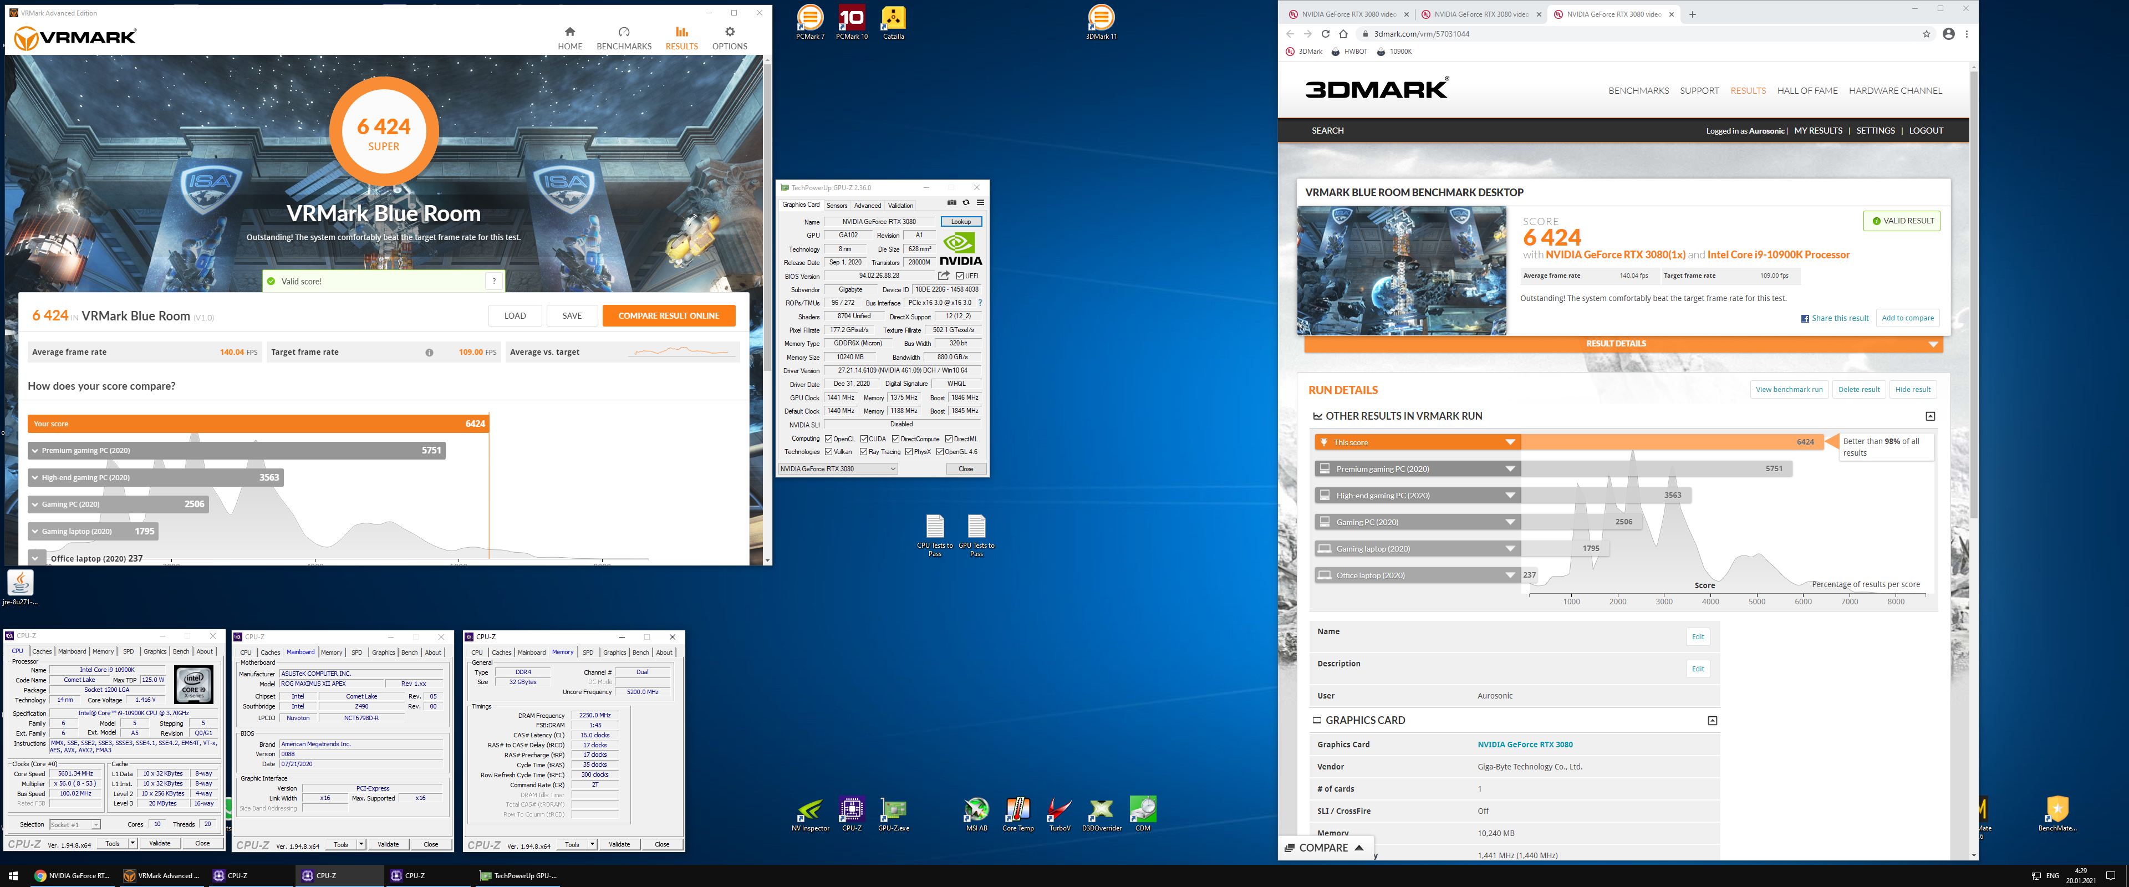Toggle the DirectML checkbox
Screen dimensions: 2129x887
[949, 439]
